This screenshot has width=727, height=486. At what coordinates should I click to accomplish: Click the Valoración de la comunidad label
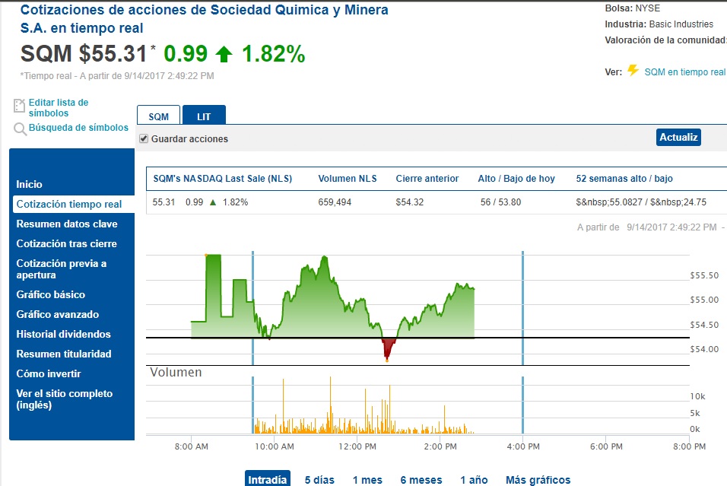[x=665, y=40]
